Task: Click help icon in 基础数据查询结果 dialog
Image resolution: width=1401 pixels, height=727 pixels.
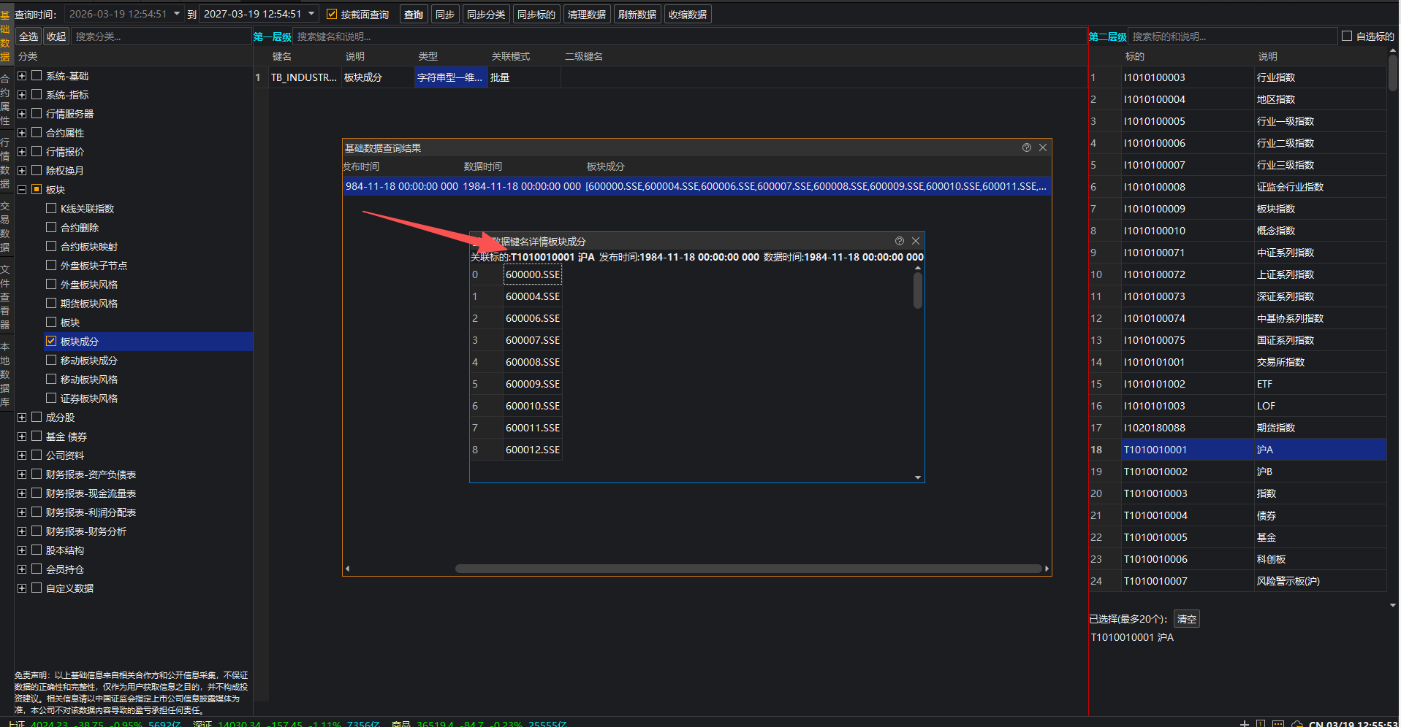Action: click(x=1026, y=147)
